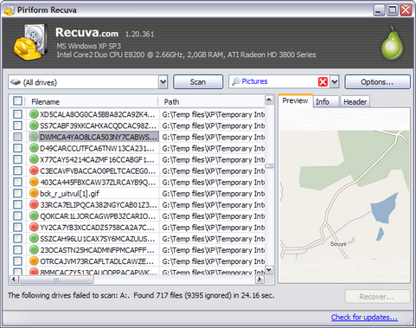Check the box for 403CA445FBXCAW37ZLRCAYB9Q file
This screenshot has width=416, height=328.
[x=17, y=182]
